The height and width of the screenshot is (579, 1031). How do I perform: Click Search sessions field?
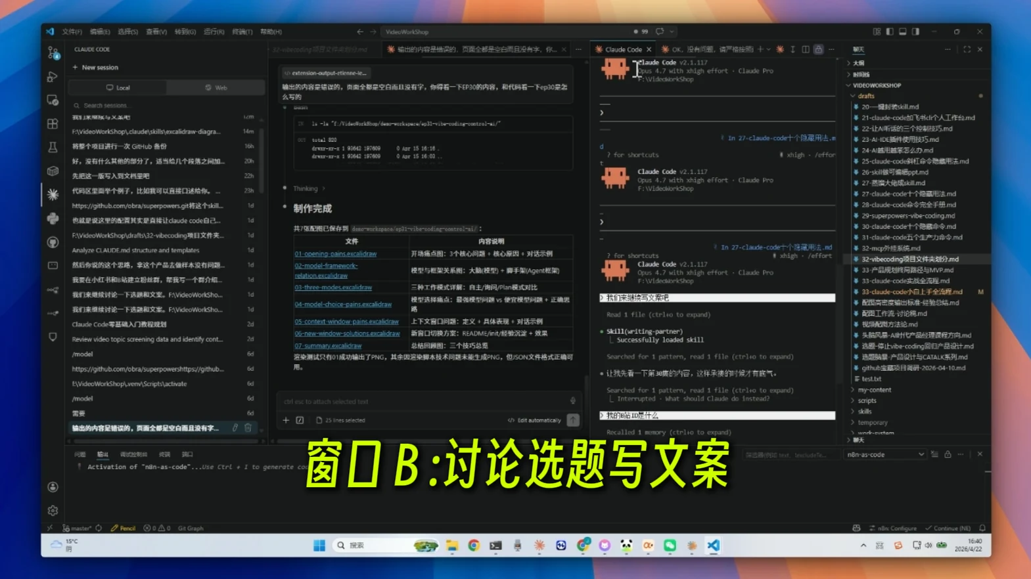166,105
